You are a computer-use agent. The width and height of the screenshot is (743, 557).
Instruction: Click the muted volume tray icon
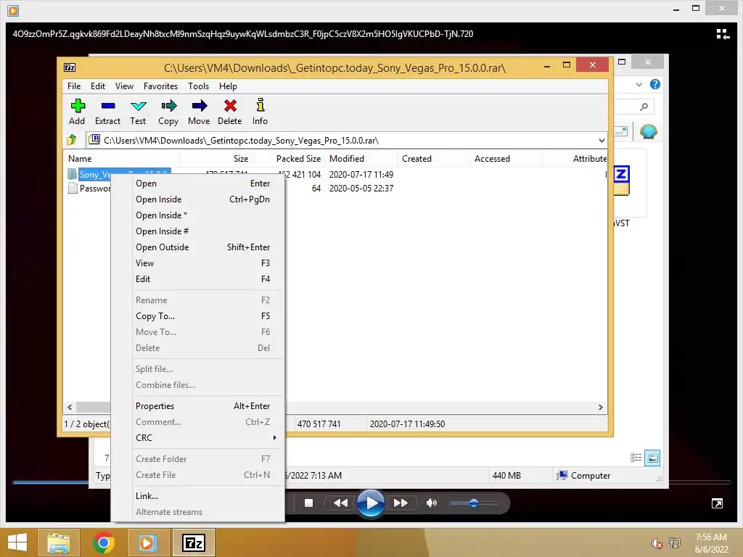pos(657,543)
